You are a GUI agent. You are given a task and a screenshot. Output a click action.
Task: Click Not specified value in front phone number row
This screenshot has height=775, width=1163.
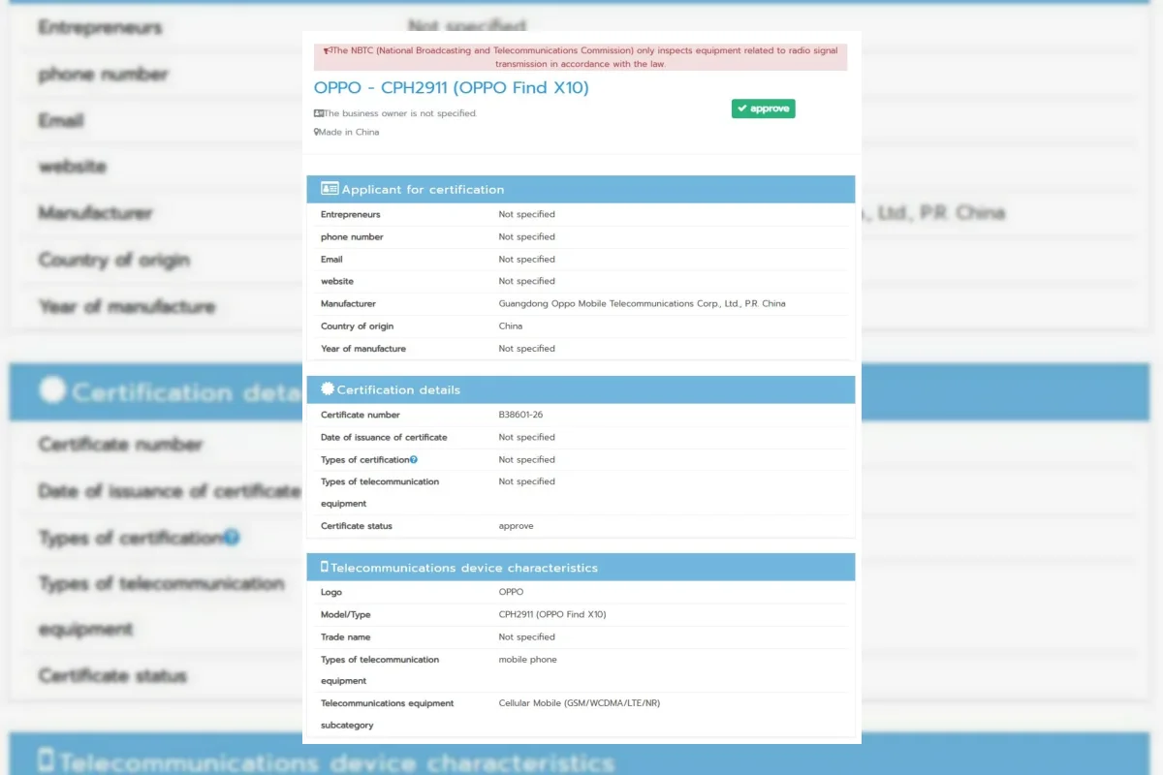527,236
